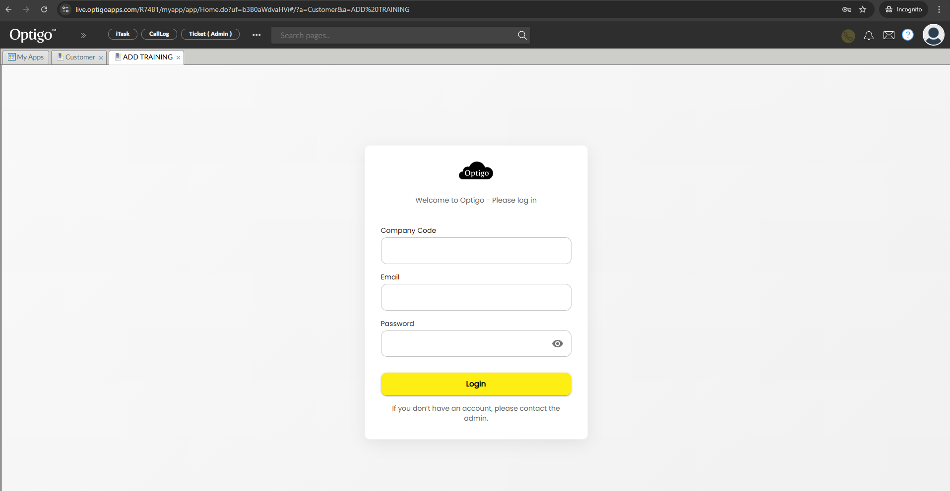Switch to the My Apps tab

coord(26,57)
